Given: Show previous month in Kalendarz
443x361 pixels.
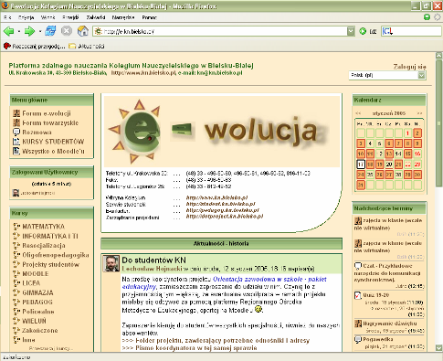Looking at the screenshot, I should coord(358,113).
